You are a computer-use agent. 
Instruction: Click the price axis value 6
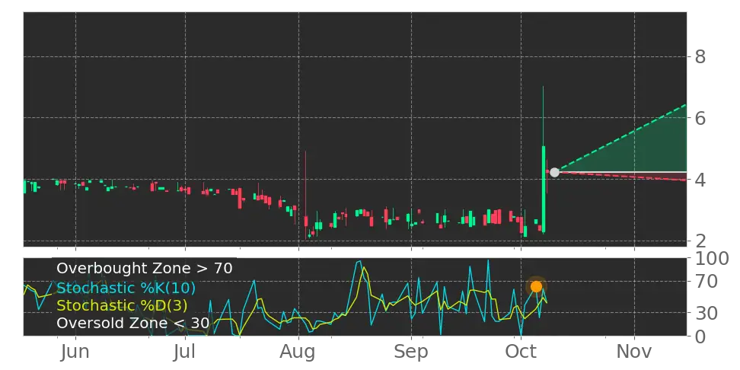pos(700,118)
